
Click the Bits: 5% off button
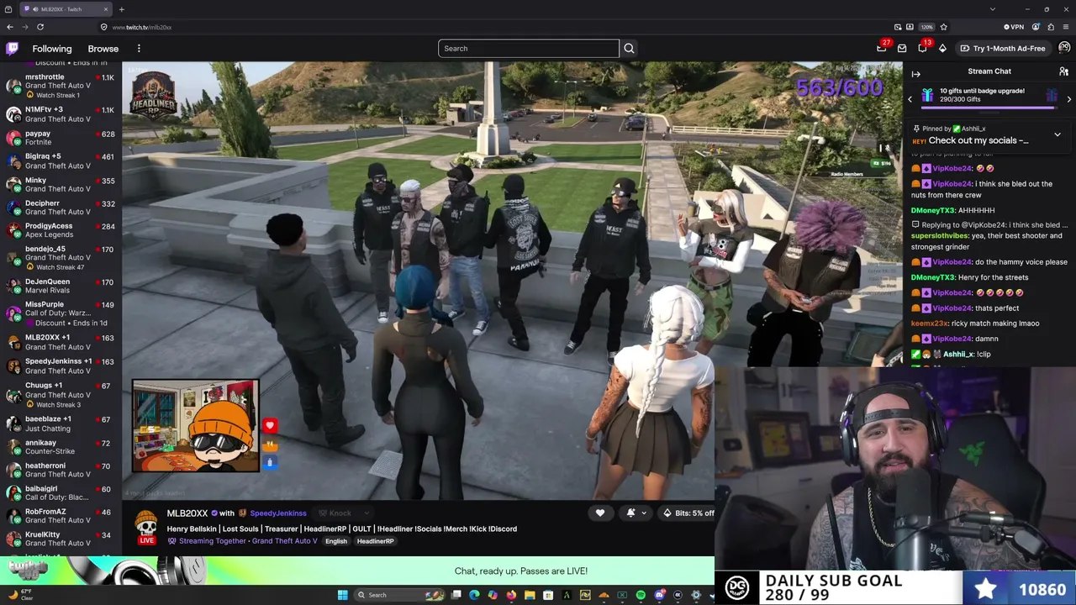pos(688,513)
